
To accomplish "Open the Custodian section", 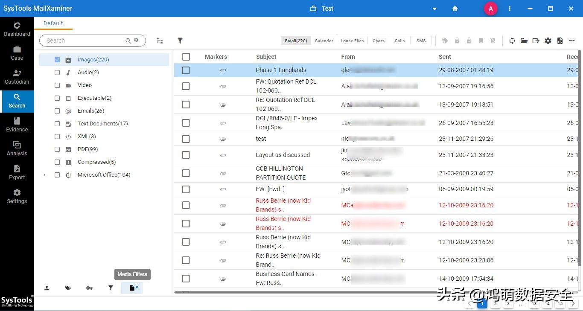I will [17, 77].
